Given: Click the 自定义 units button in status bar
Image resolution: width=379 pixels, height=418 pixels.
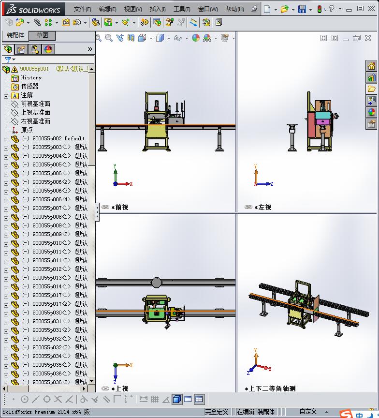Looking at the screenshot, I should click(x=308, y=412).
